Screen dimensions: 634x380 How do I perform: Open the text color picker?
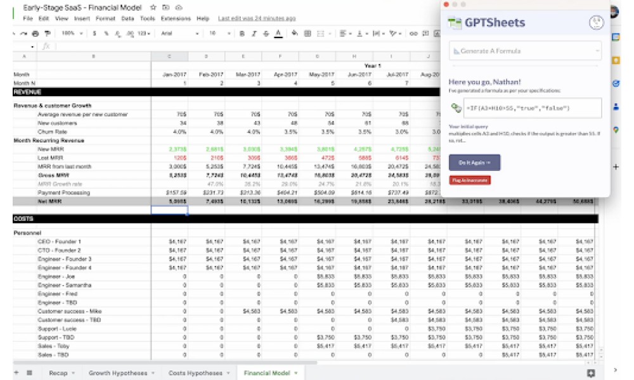coord(278,34)
